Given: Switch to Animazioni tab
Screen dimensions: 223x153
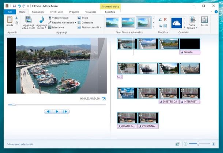Looking at the screenshot, I should (x=38, y=12).
